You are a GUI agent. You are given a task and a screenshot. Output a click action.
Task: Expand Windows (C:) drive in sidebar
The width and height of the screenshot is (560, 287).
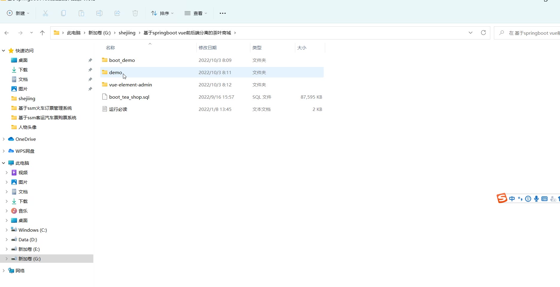click(7, 230)
